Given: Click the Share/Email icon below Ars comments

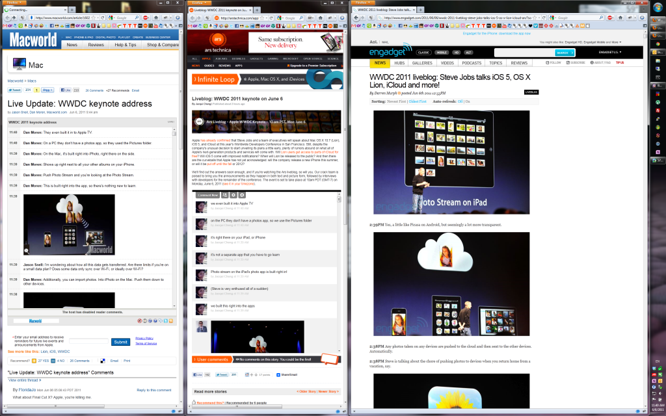Looking at the screenshot, I should (278, 374).
